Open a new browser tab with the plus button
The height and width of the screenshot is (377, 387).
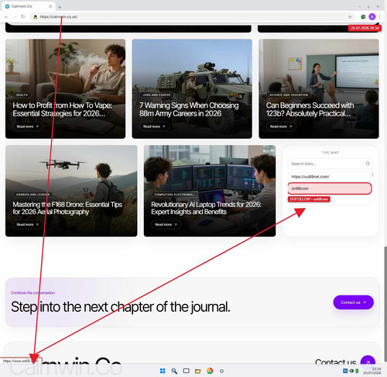(60, 7)
